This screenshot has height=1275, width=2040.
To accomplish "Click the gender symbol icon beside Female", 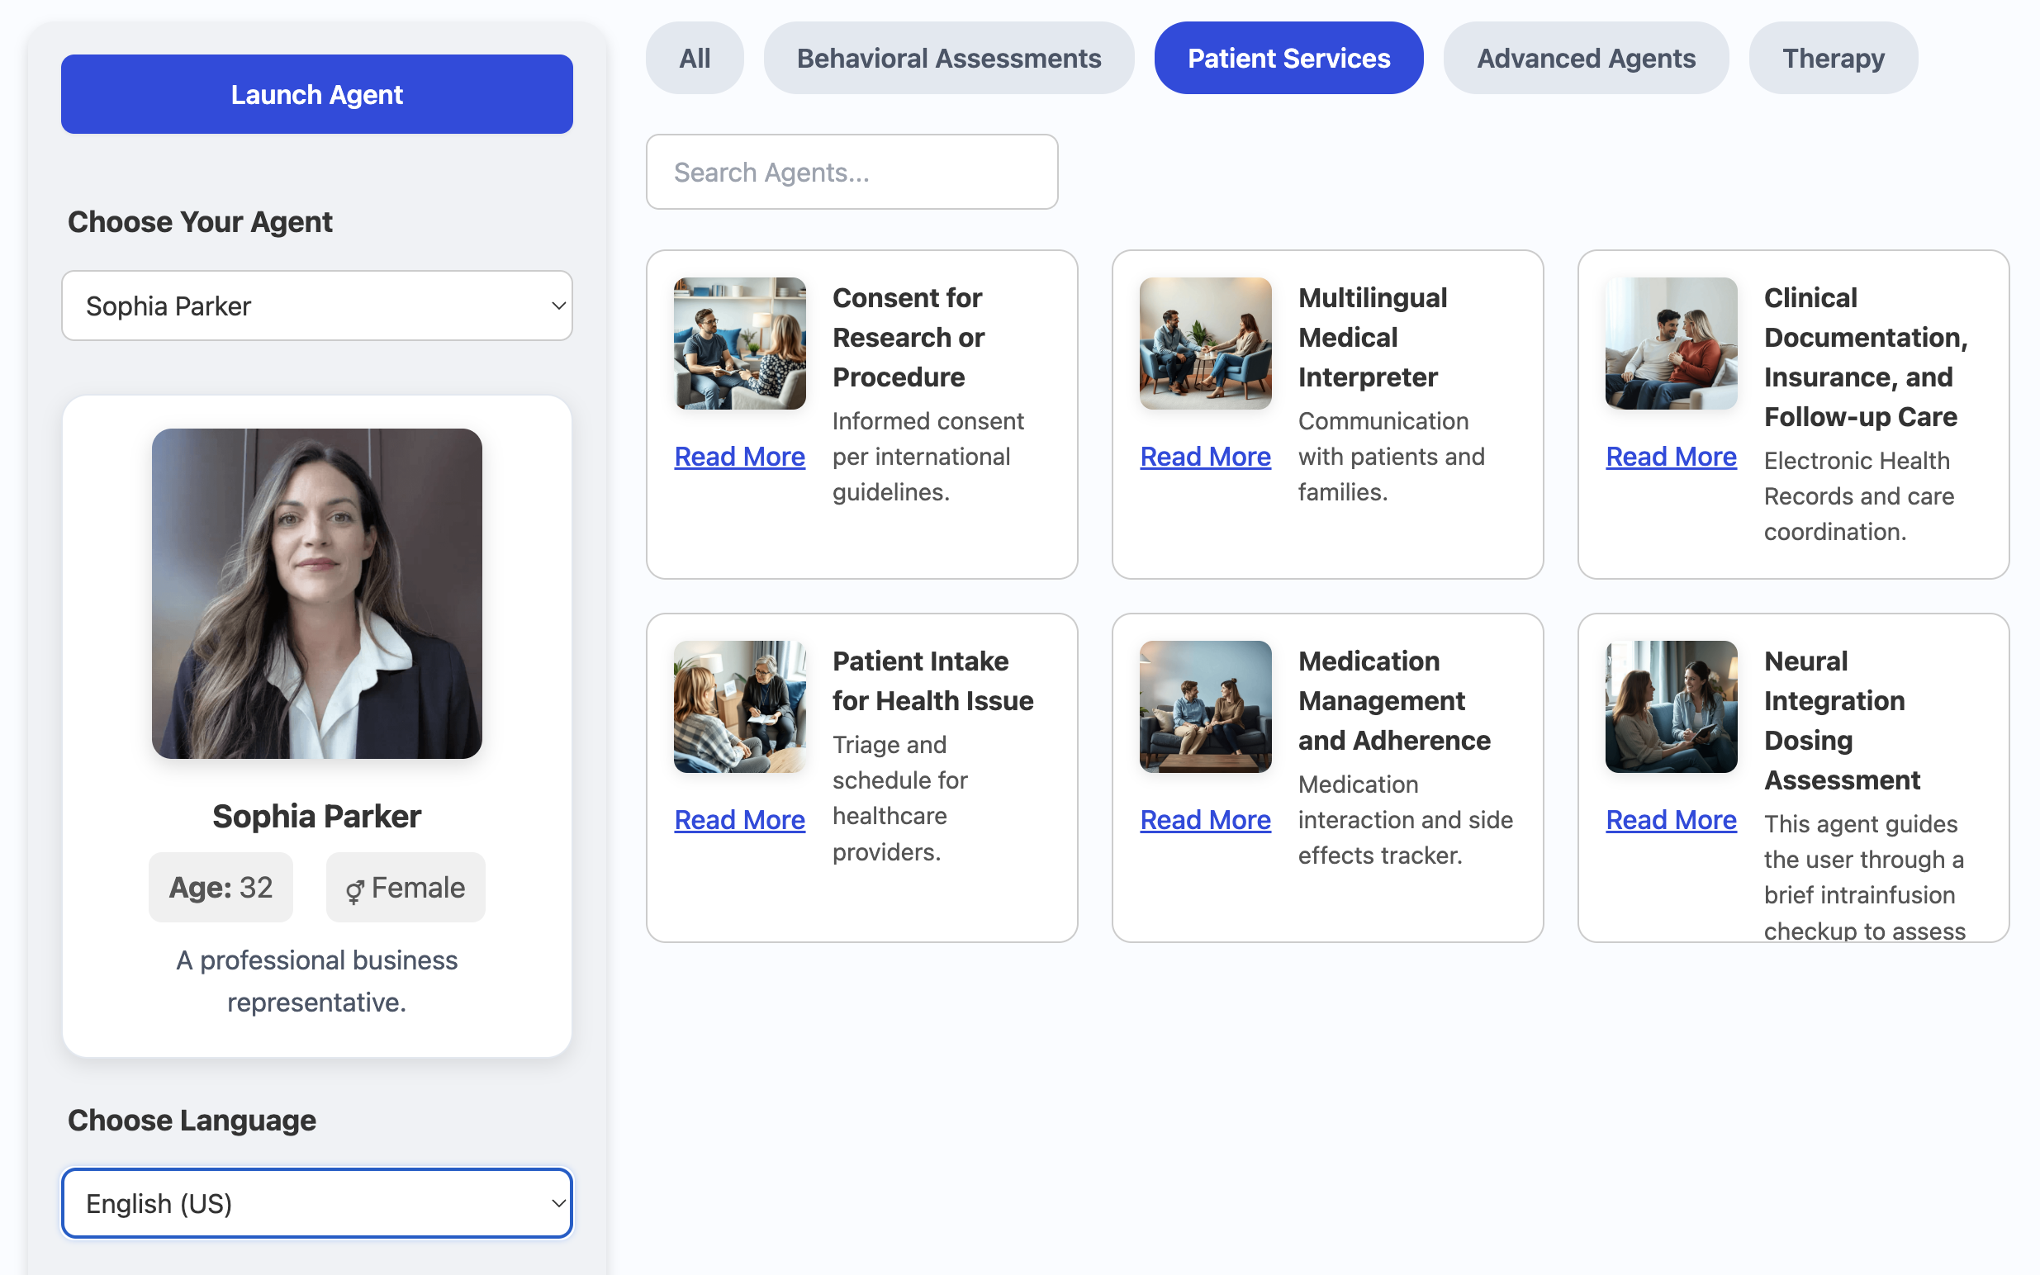I will click(354, 889).
